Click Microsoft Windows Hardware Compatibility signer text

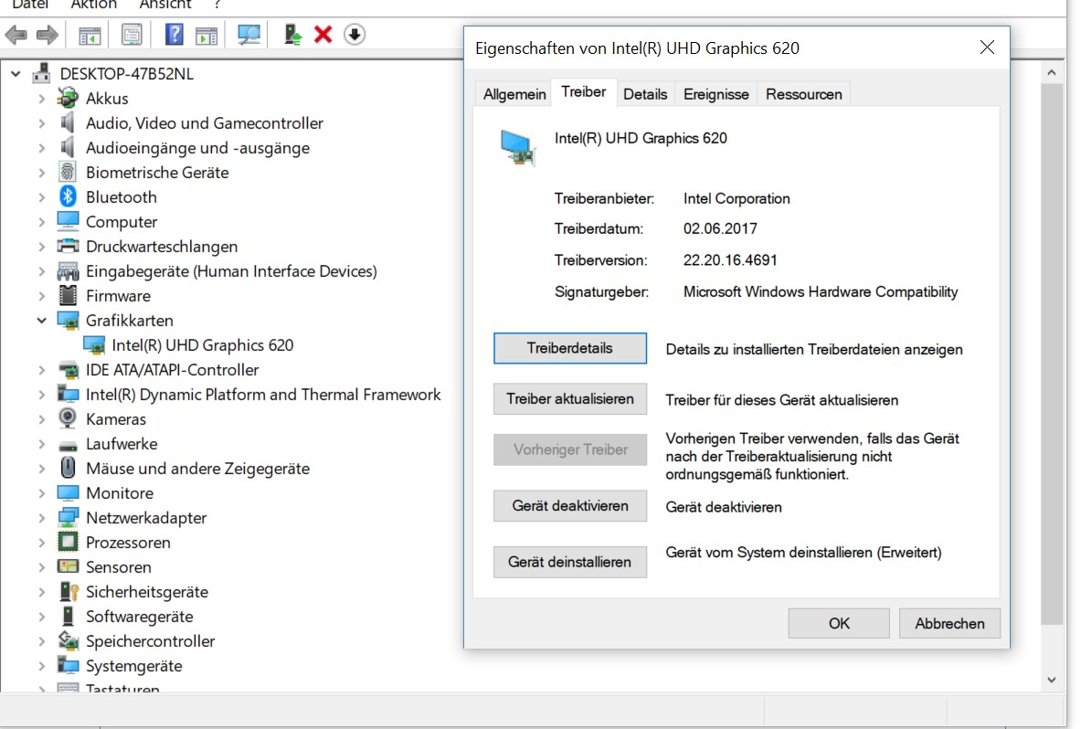(821, 291)
